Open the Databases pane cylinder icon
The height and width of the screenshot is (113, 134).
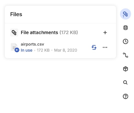[x=125, y=28]
